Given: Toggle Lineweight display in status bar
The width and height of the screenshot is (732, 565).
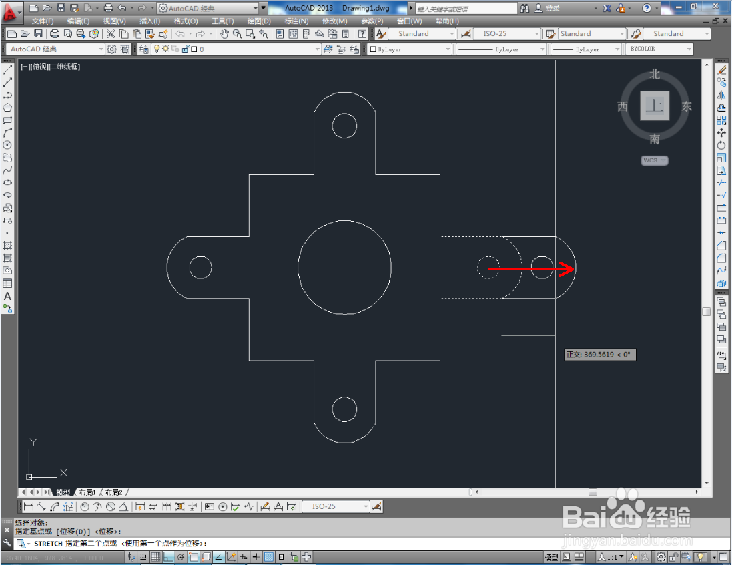Looking at the screenshot, I should click(x=256, y=557).
